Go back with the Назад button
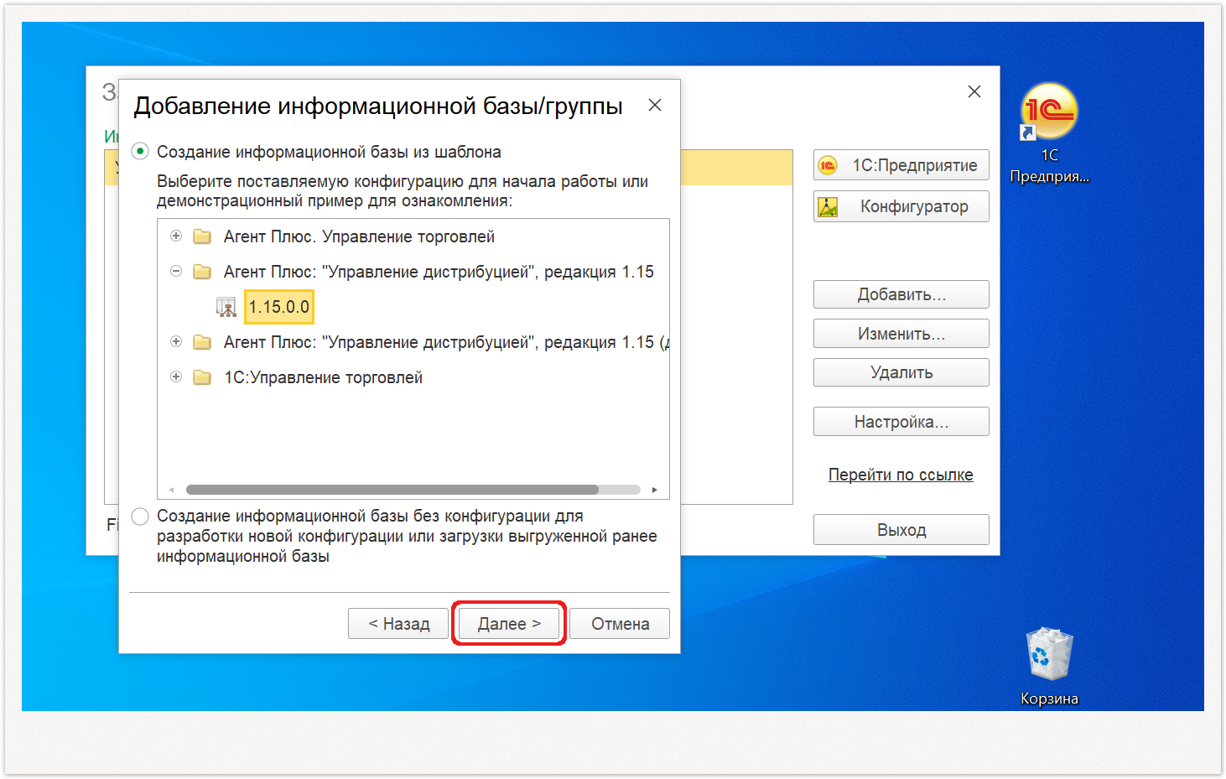The image size is (1226, 779). 398,624
